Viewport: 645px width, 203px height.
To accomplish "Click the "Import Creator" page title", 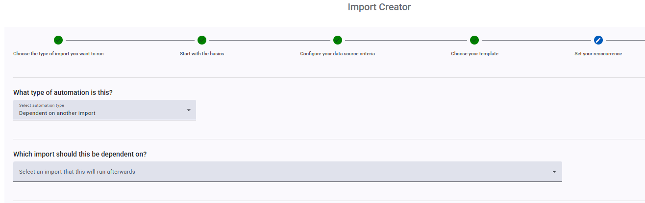I will pos(379,7).
